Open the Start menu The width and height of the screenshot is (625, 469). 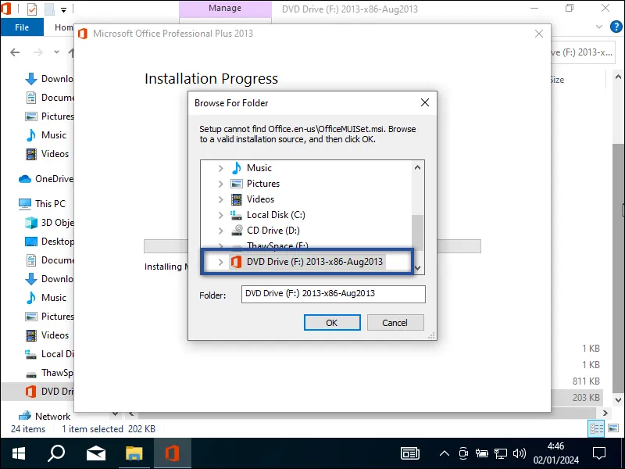[17, 453]
